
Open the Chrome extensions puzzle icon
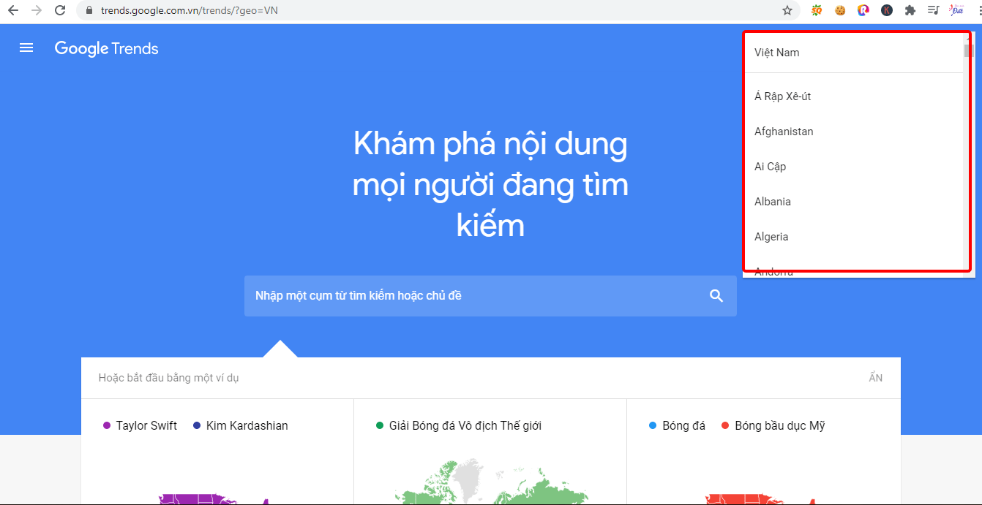coord(910,10)
